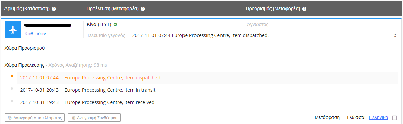The image size is (403, 124).
Task: Click the Καθ 'οδόν status link
Action: (x=35, y=34)
